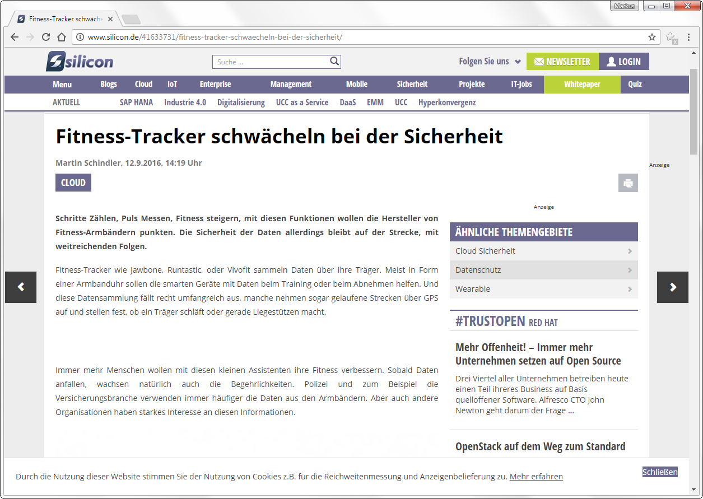Click into the Suche search field
This screenshot has height=499, width=703.
pos(270,62)
